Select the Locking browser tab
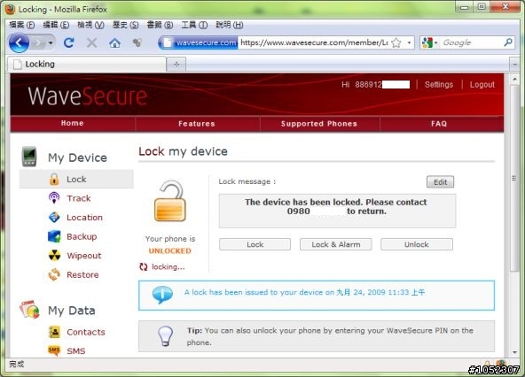The height and width of the screenshot is (377, 525). pos(87,64)
